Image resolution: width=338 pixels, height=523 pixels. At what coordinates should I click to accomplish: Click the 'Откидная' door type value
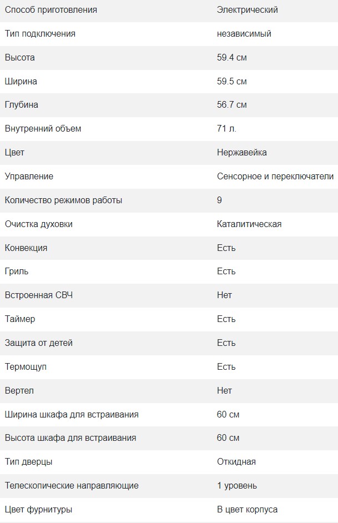click(236, 462)
